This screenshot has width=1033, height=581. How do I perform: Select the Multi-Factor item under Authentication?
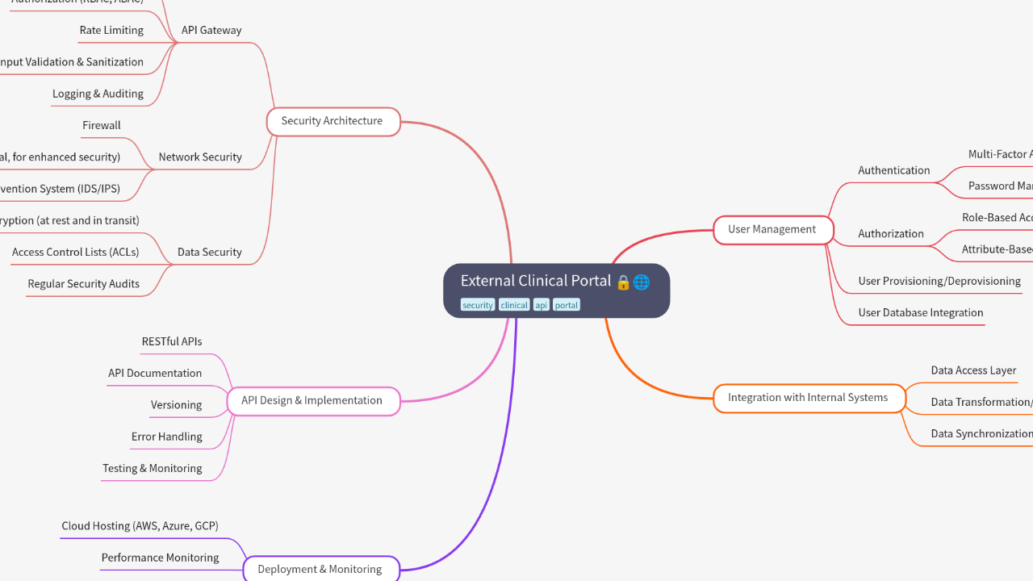coord(1001,154)
